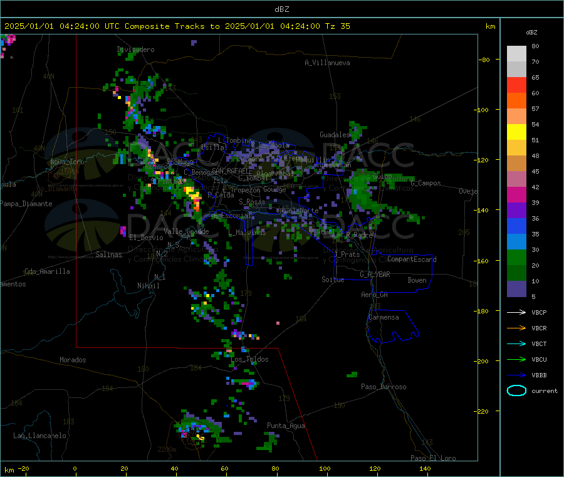Image resolution: width=564 pixels, height=477 pixels.
Task: Click the cyan VBCT arrow legend icon
Action: point(516,344)
